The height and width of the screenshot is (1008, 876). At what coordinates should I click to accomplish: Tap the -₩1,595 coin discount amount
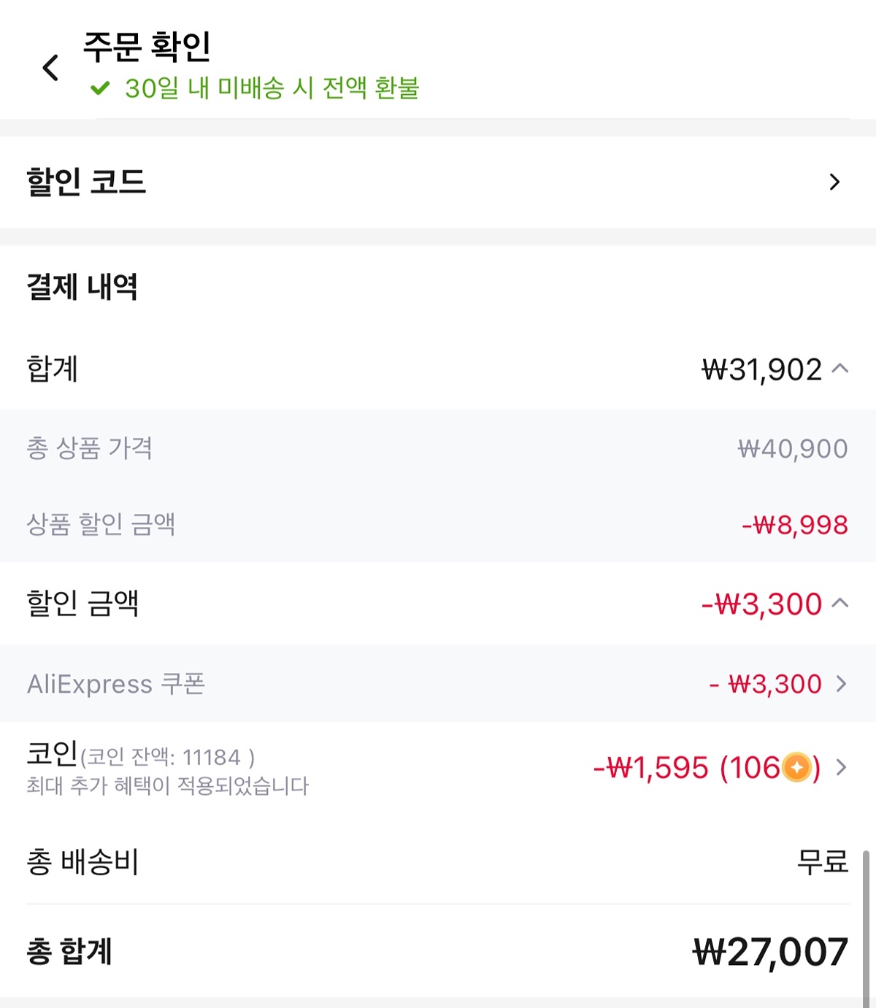pos(650,768)
